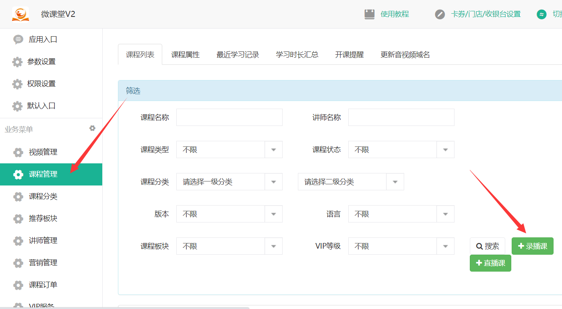Viewport: 562px width, 309px height.
Task: Open the 语言 dropdown
Action: coord(401,214)
